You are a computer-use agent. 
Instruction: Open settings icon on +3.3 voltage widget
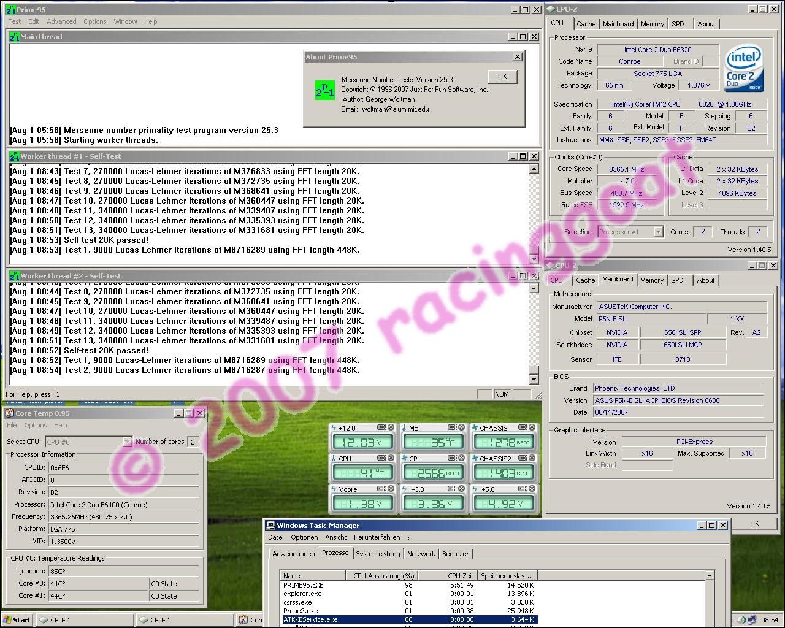click(452, 489)
